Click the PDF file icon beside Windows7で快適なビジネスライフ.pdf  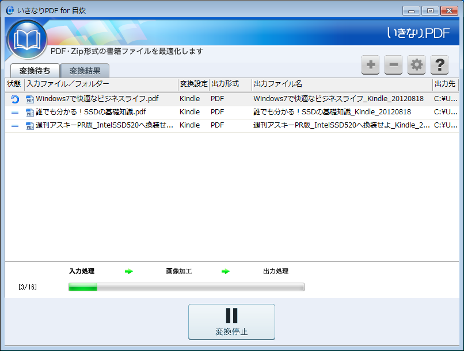pos(29,99)
